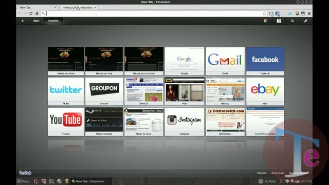Screen dimensions: 329x185
Task: Open the Gmail checker extension icon
Action: 271,14
